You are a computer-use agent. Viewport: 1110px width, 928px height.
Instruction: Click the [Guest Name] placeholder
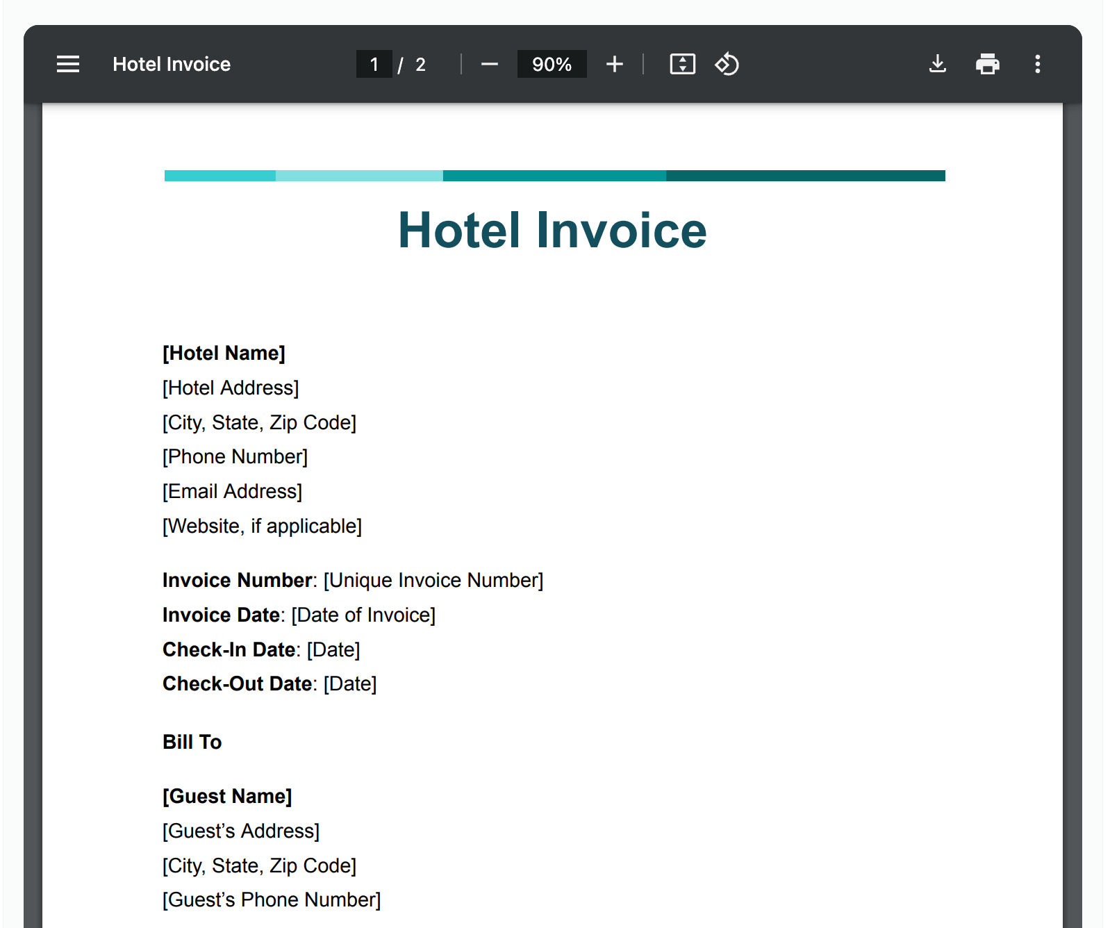[x=227, y=797]
